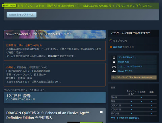
Task: Open the DRAGON QUEST series banner
Action: (x=55, y=34)
